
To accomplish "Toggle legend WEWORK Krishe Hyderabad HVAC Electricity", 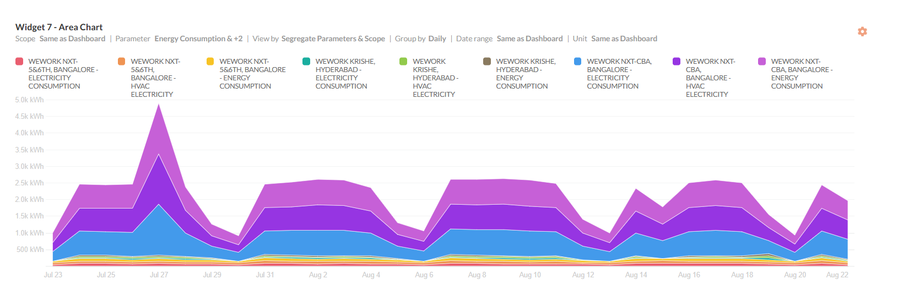I will (436, 78).
